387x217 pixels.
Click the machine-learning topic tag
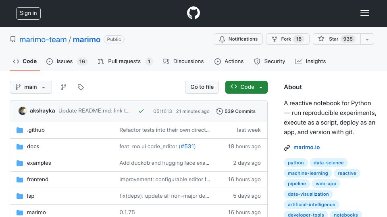coord(308,173)
